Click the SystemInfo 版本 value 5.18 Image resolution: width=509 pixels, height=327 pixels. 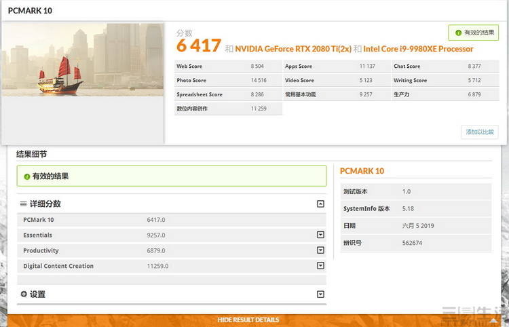(x=408, y=208)
